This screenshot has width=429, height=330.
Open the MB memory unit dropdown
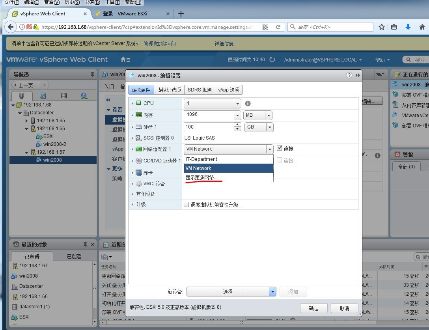tap(269, 116)
